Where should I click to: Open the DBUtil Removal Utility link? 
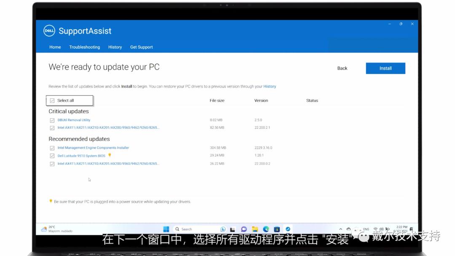[x=74, y=120]
